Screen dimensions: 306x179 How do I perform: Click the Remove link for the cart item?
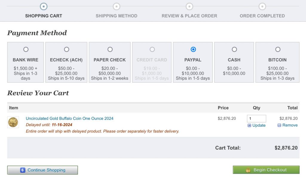pyautogui.click(x=290, y=125)
